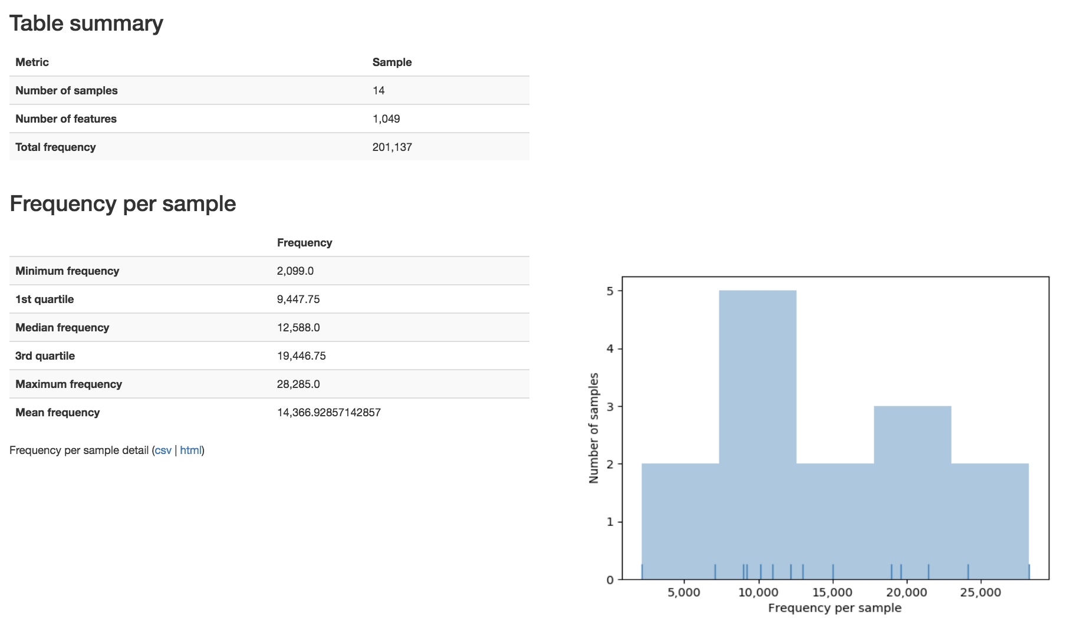Screen dimensions: 1066x625
Task: Open the csv frequency detail link
Action: [163, 450]
